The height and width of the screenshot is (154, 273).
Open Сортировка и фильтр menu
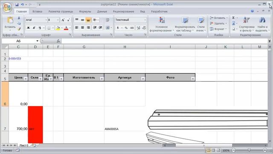click(247, 24)
